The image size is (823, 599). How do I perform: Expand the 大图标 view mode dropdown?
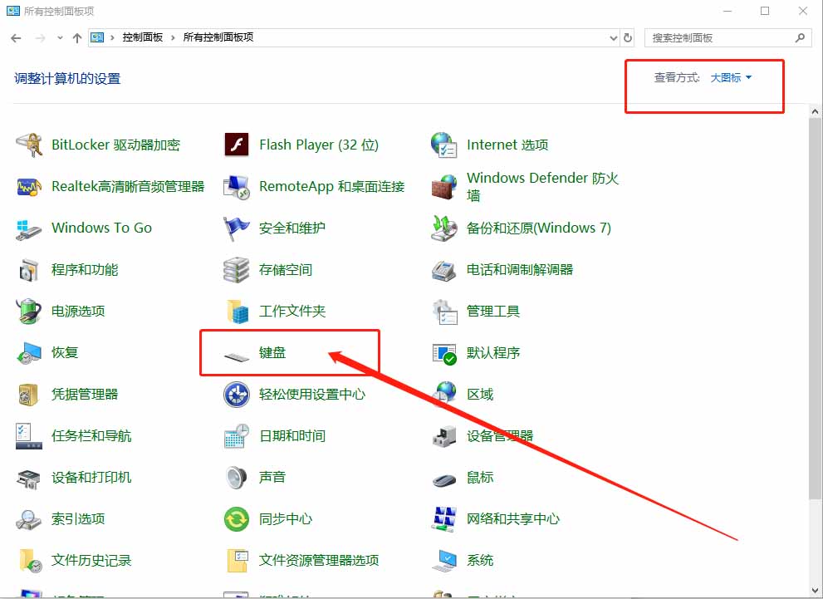pyautogui.click(x=731, y=78)
